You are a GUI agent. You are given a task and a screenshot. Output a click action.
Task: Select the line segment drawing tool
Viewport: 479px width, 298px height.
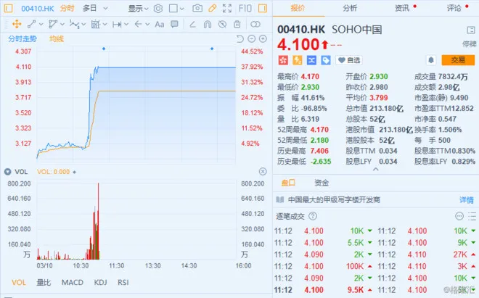click(x=31, y=24)
